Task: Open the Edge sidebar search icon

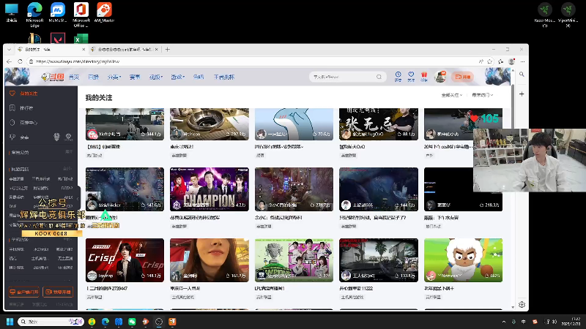Action: 522,75
